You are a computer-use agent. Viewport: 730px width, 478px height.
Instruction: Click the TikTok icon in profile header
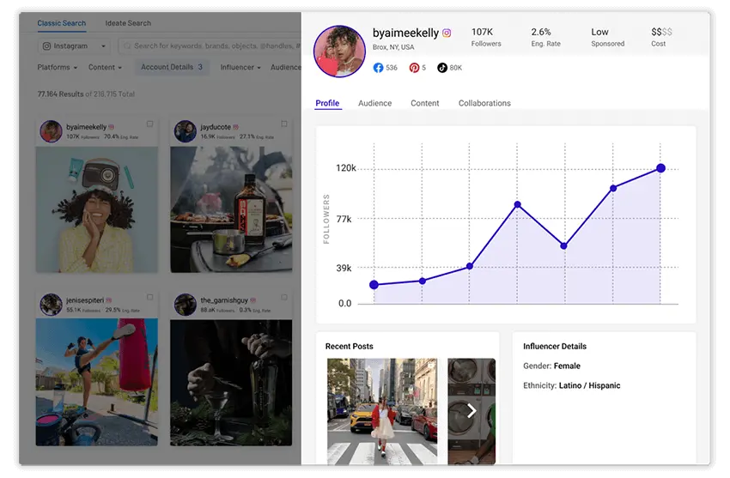[x=442, y=67]
